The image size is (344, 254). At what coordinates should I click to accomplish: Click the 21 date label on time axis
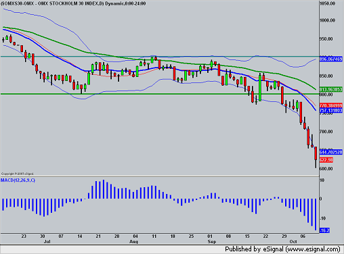tap(98, 236)
